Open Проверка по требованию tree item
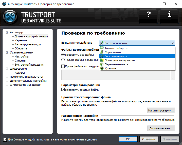Viewport: 182px width, 145px height. click(x=31, y=36)
